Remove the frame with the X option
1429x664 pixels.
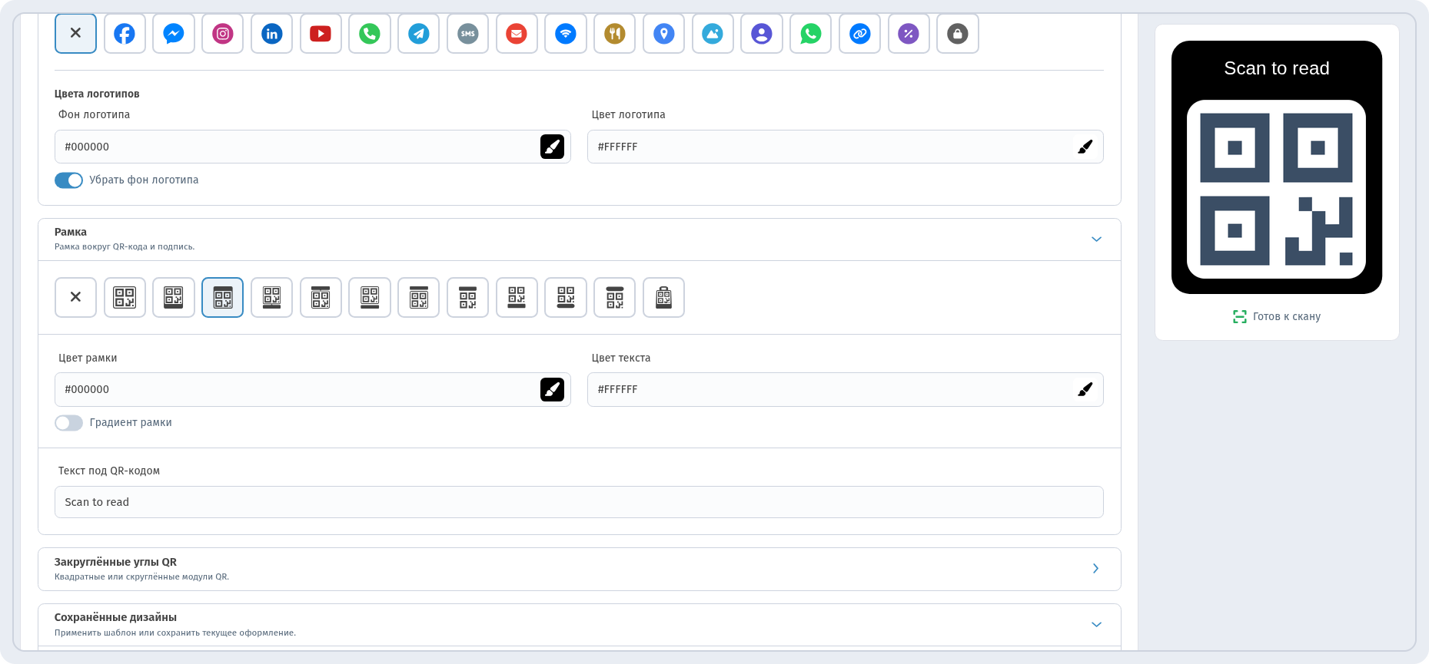pyautogui.click(x=75, y=297)
